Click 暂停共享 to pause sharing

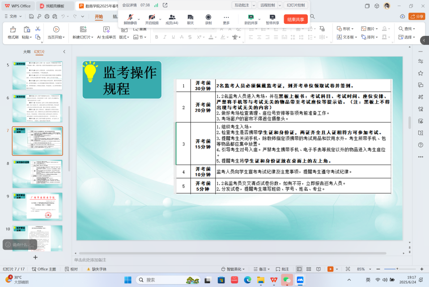coord(272,17)
